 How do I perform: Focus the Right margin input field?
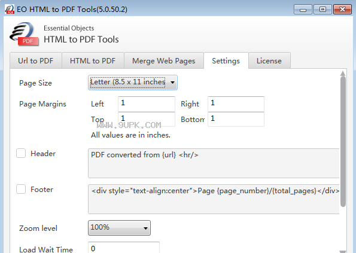pyautogui.click(x=236, y=103)
